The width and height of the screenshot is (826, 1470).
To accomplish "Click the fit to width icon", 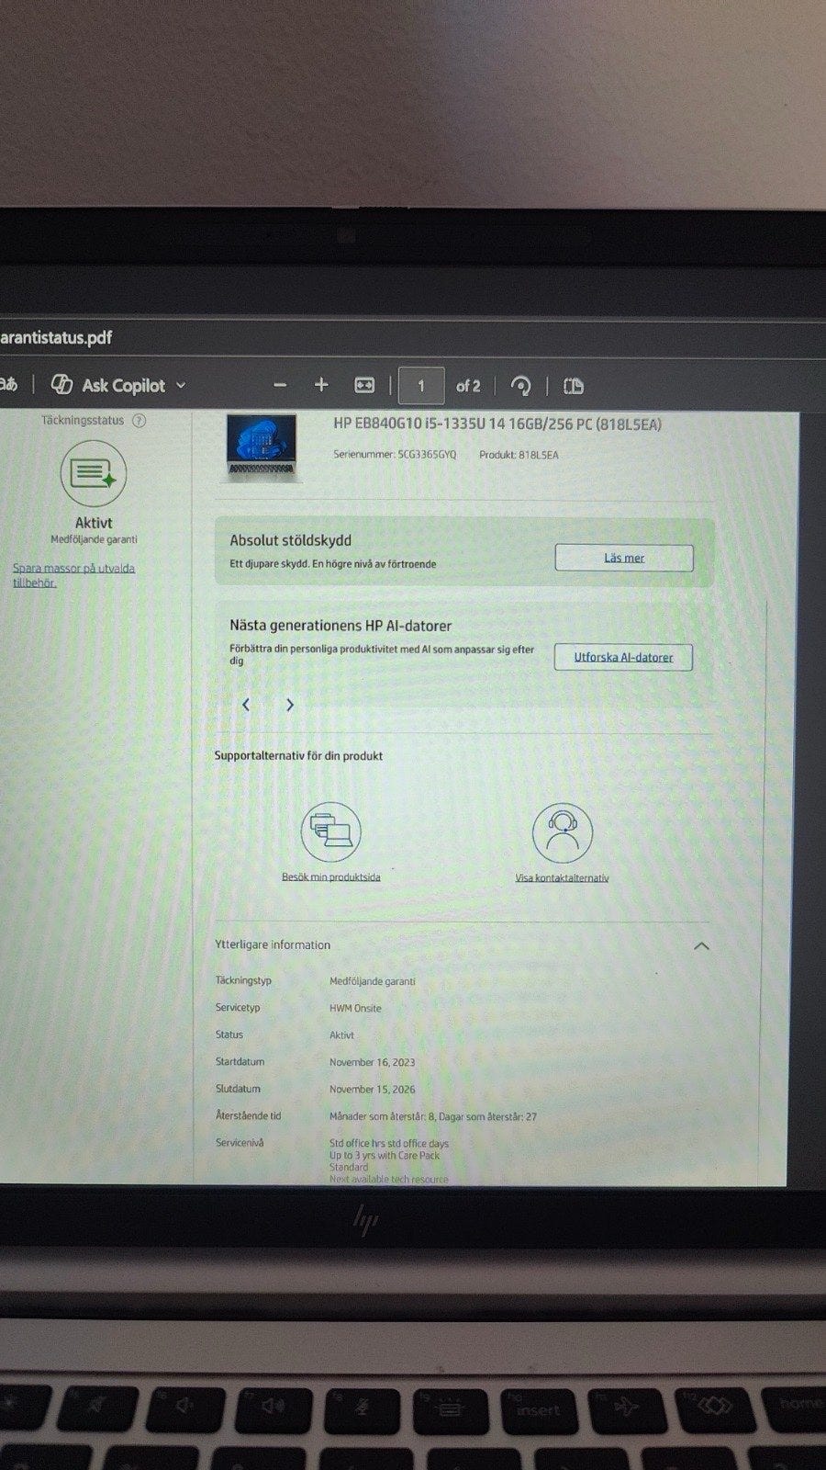I will pyautogui.click(x=364, y=386).
